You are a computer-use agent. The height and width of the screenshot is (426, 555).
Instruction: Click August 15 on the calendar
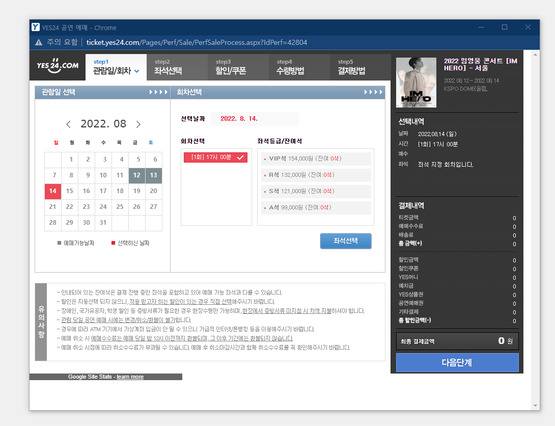click(70, 191)
